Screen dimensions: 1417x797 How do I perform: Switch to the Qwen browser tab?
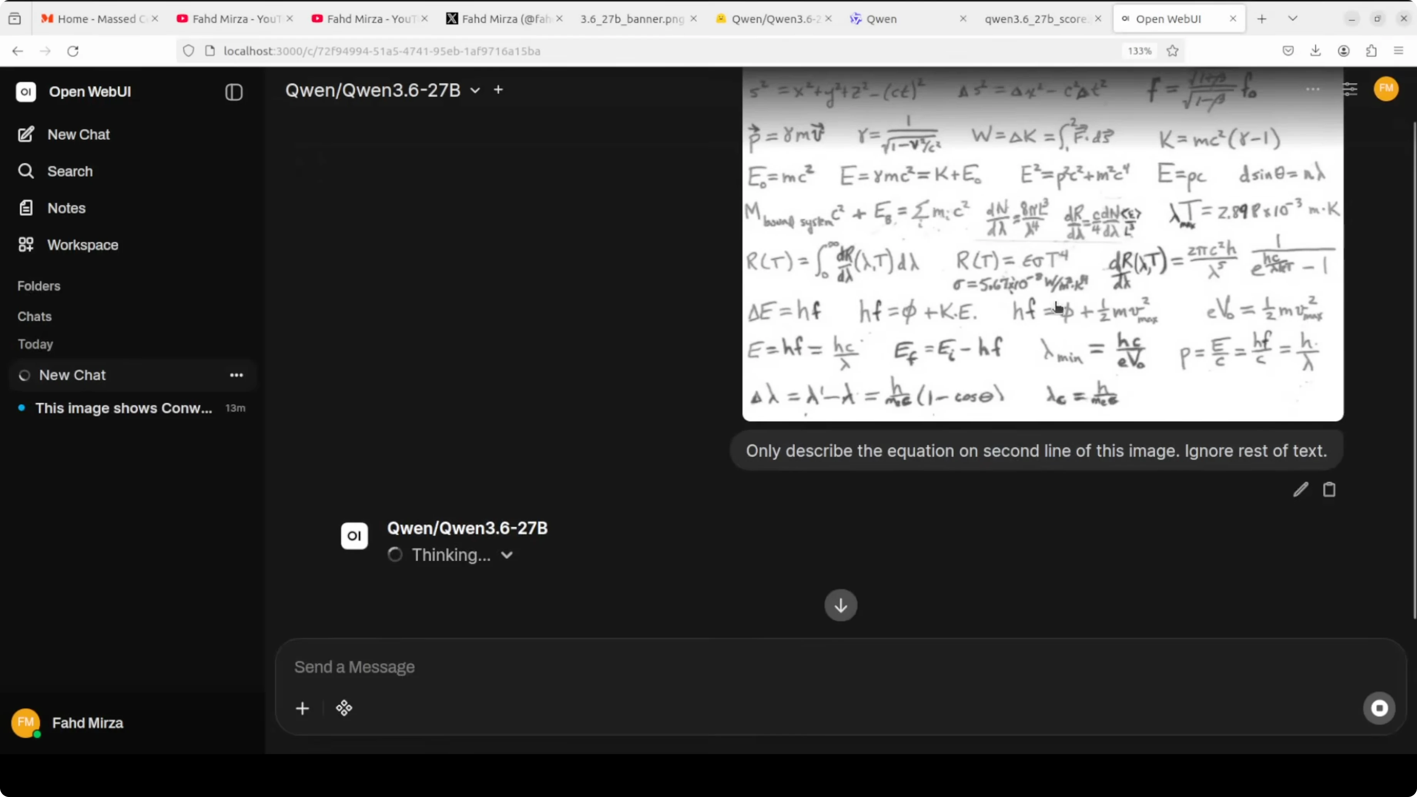(x=881, y=19)
